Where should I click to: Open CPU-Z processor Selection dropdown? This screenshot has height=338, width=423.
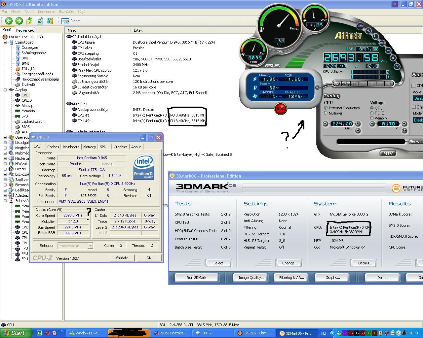coord(90,246)
